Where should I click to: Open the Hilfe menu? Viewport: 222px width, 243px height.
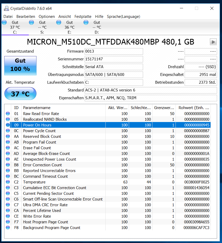tap(99, 17)
